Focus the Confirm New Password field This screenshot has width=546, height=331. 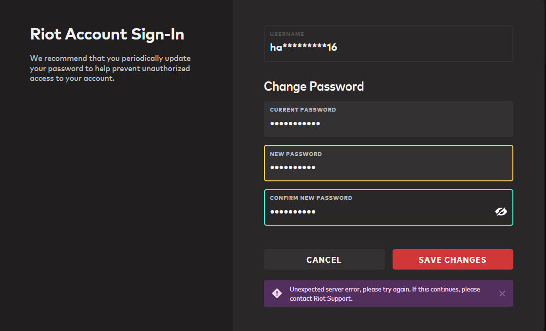coord(389,207)
